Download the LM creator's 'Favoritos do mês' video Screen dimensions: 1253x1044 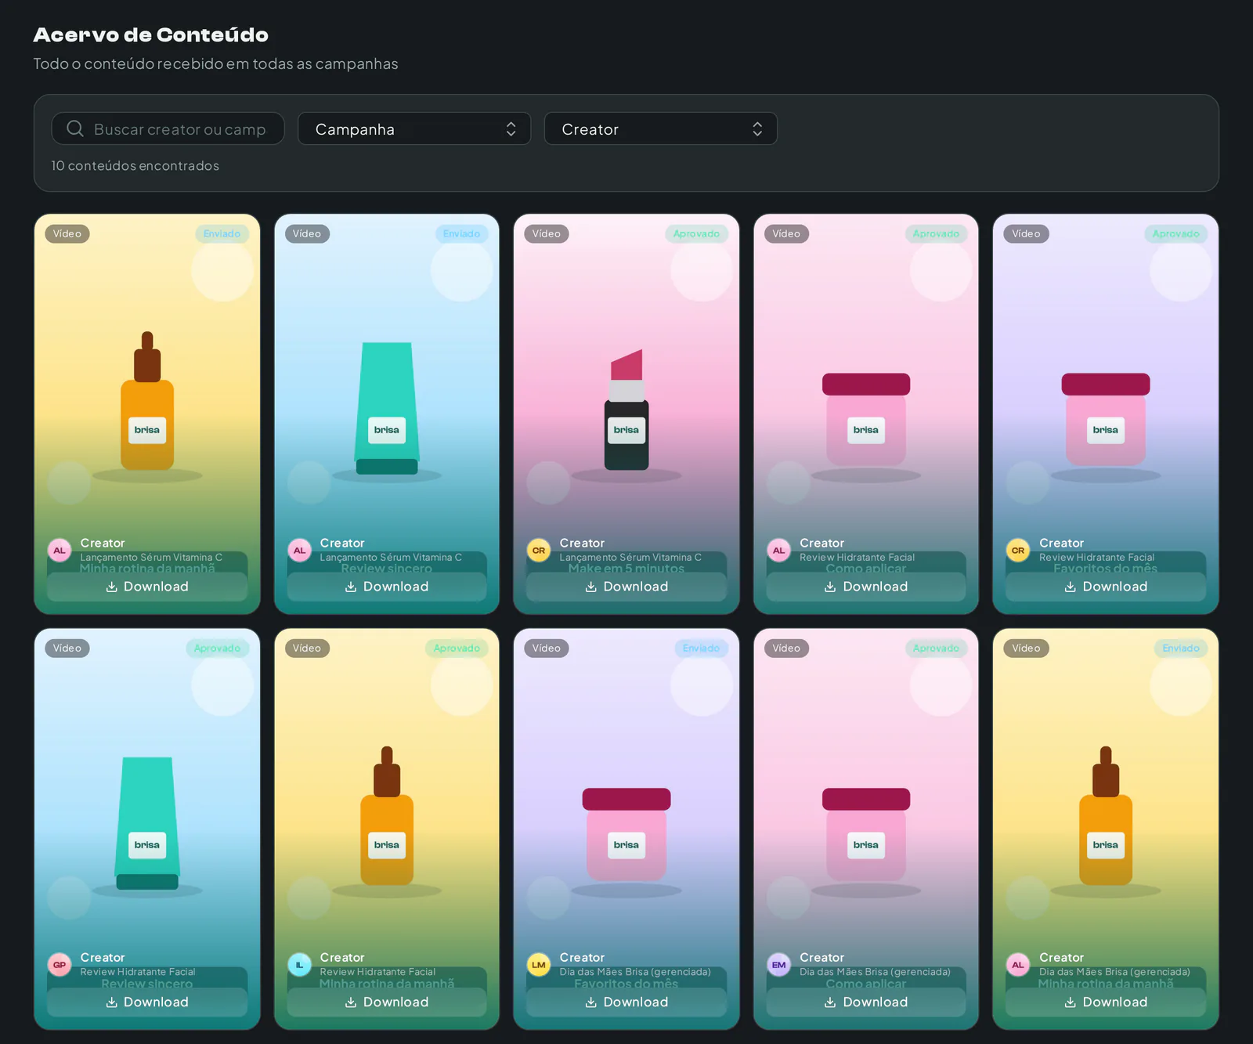(x=626, y=1002)
